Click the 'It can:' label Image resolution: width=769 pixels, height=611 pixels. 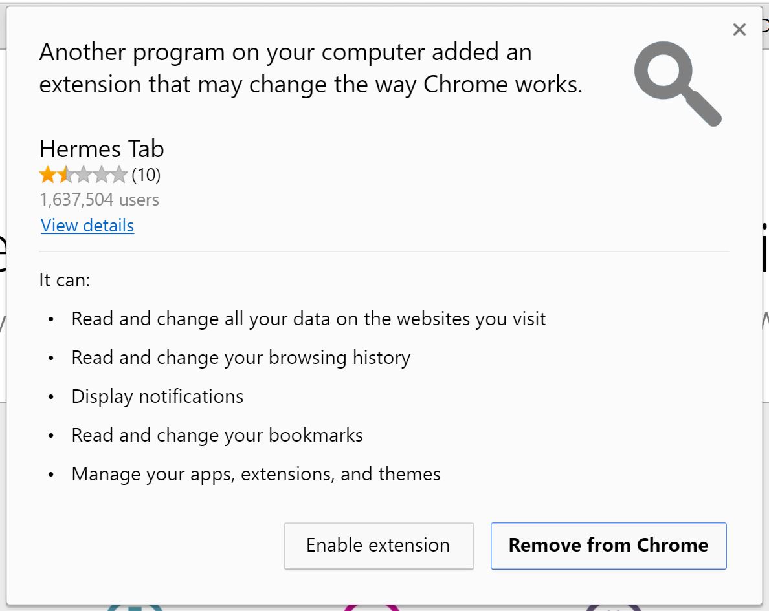[x=64, y=280]
